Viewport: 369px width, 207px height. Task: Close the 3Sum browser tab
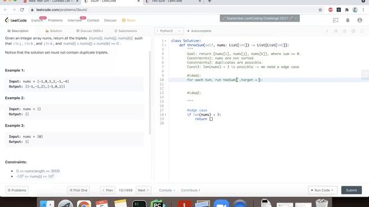tap(138, 1)
